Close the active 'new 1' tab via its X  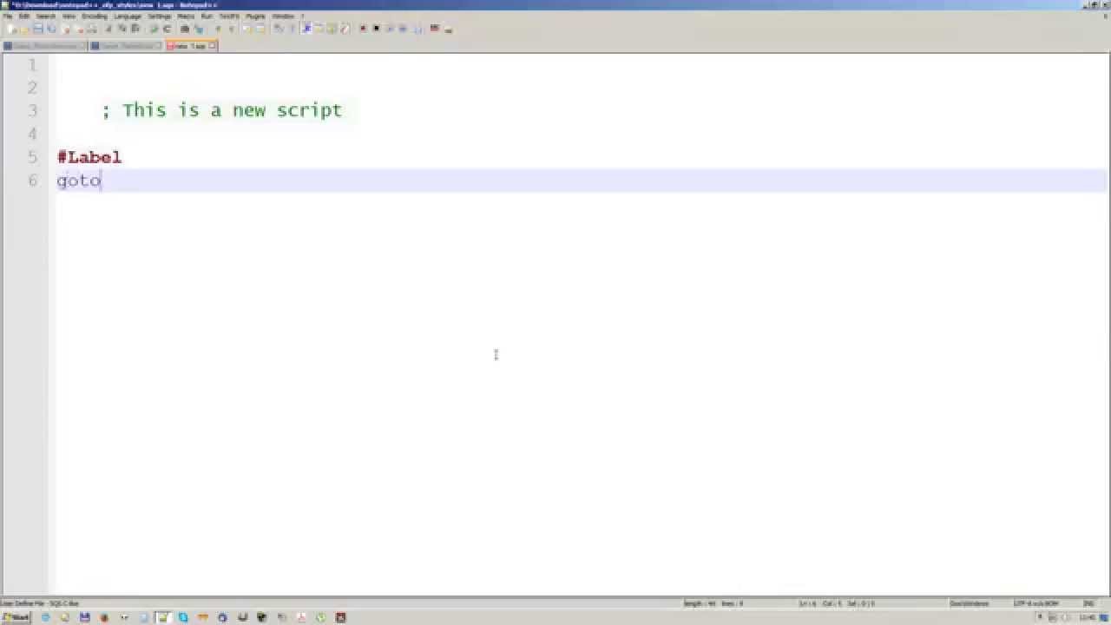pos(212,46)
